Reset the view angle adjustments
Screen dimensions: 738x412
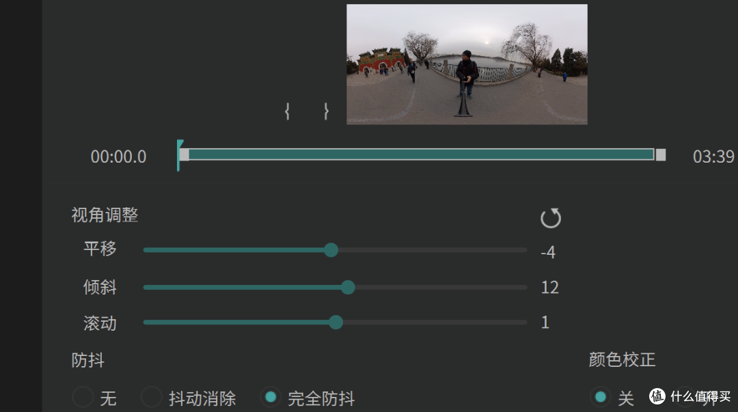coord(550,218)
